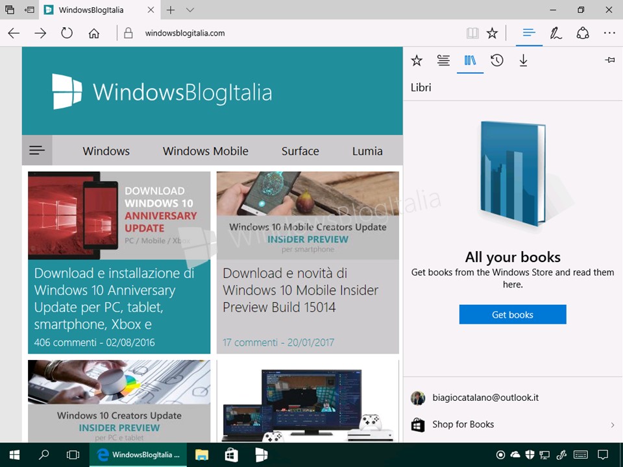Open the Windows Start menu
Viewport: 623px width, 467px height.
click(x=14, y=455)
